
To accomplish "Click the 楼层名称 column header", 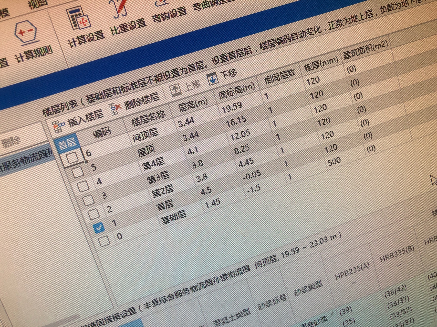I will [x=149, y=118].
